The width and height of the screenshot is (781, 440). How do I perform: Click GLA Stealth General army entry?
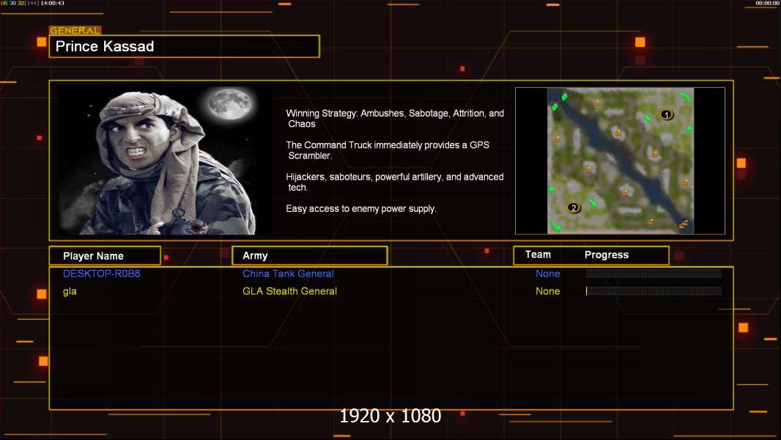click(x=289, y=291)
